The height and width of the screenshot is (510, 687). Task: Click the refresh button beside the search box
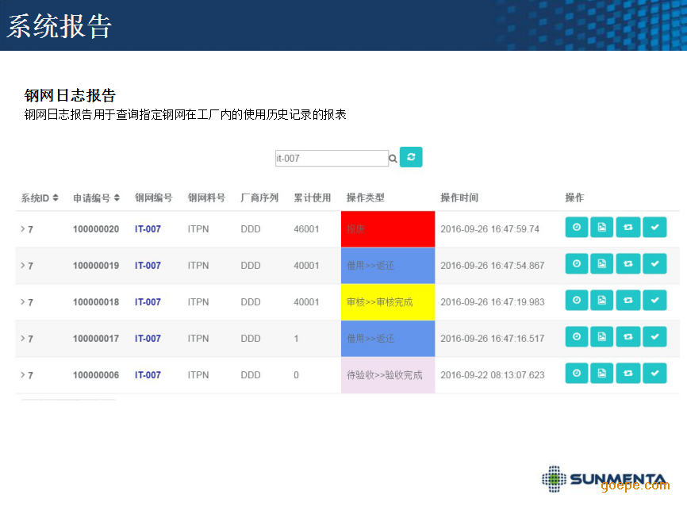(411, 157)
